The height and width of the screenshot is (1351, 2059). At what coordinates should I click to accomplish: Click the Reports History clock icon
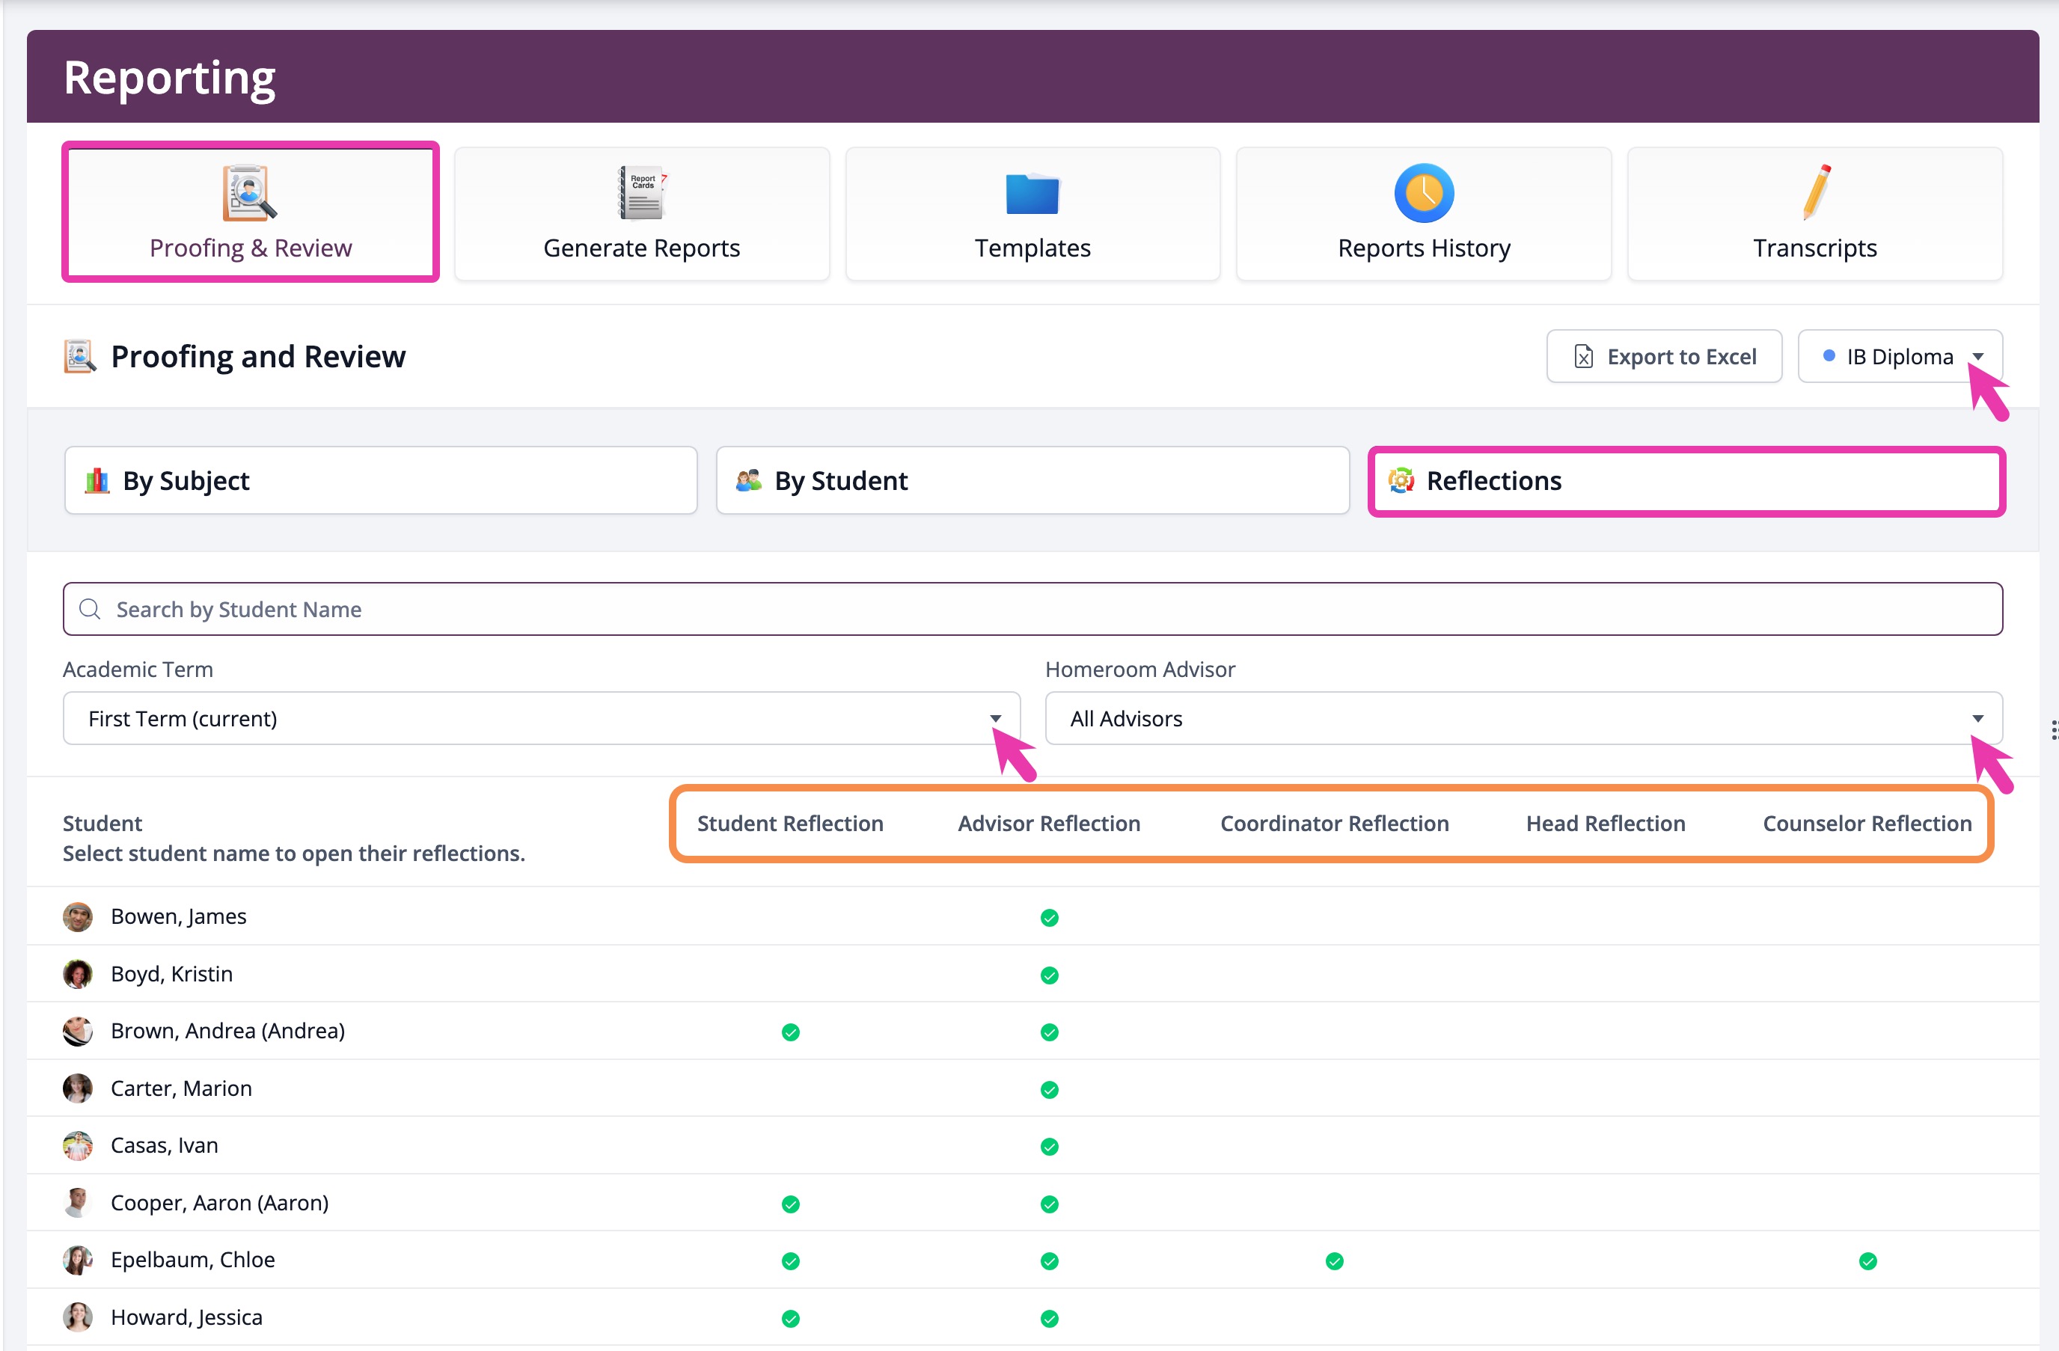(x=1423, y=192)
